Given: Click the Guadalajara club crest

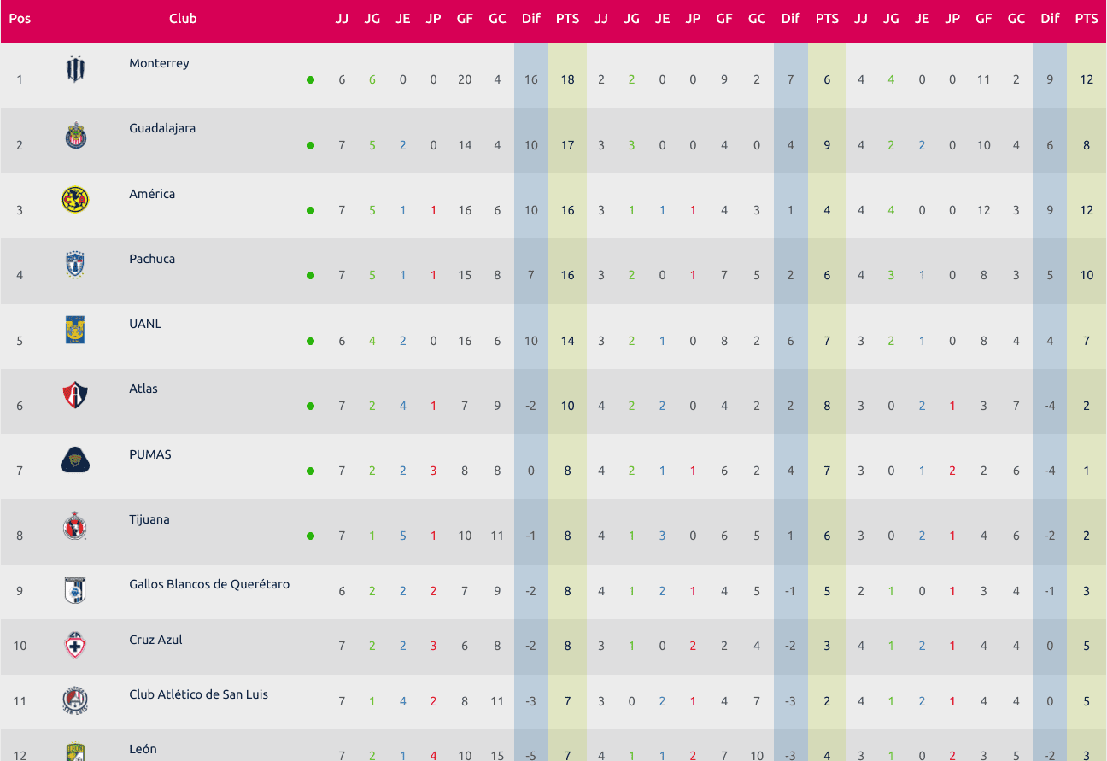Looking at the screenshot, I should point(75,135).
